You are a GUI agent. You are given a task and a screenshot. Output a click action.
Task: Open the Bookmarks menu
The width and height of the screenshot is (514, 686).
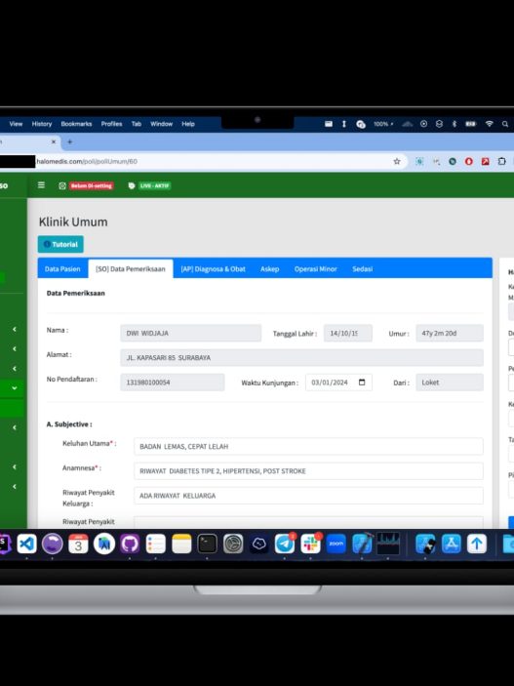76,124
